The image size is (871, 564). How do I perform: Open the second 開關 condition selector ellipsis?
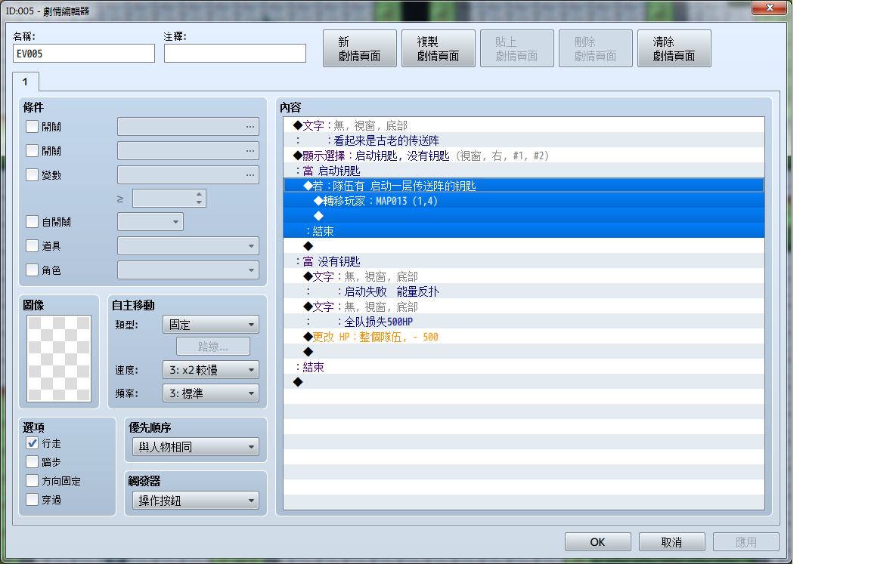point(250,151)
